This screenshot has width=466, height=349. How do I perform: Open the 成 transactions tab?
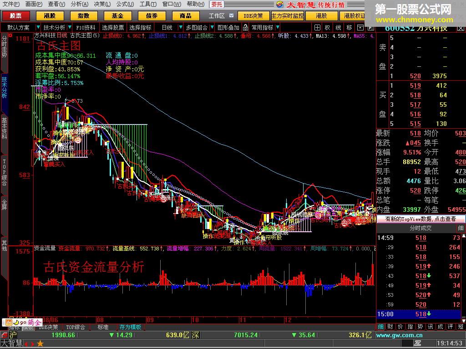click(441, 327)
